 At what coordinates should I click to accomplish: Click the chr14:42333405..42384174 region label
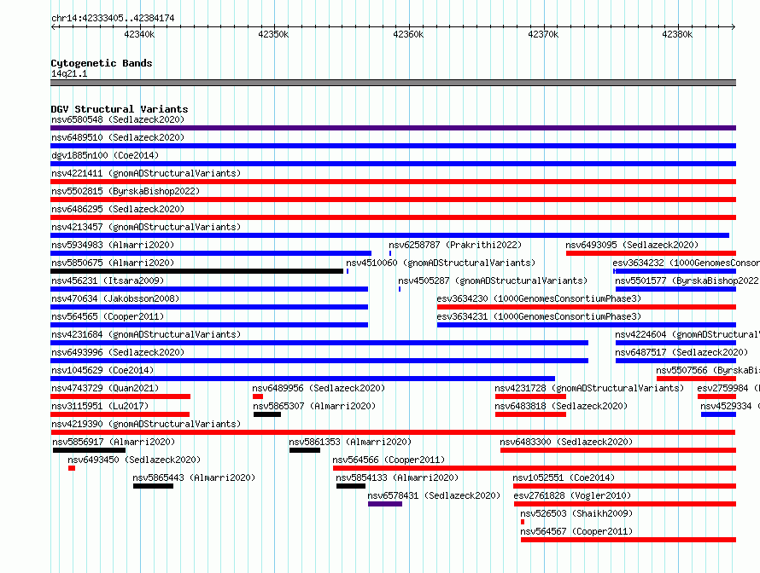click(113, 18)
